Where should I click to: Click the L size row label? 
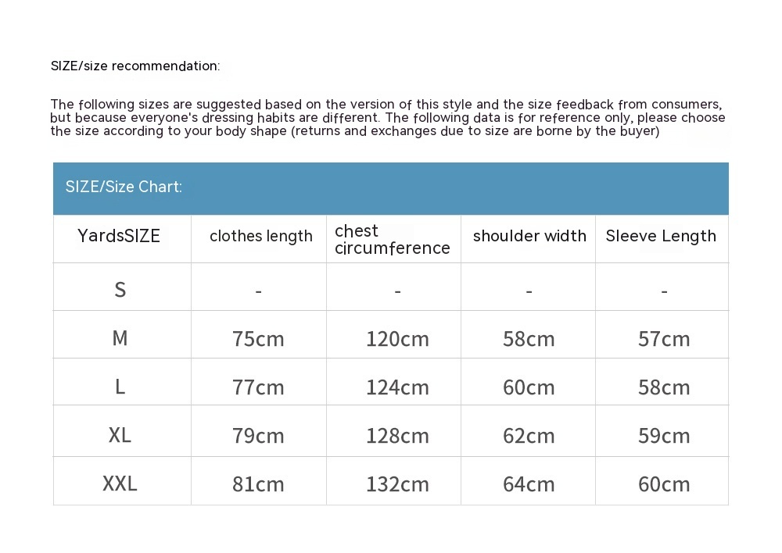coord(120,387)
